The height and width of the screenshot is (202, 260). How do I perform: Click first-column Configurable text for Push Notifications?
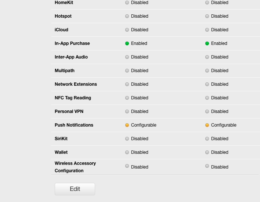point(144,125)
